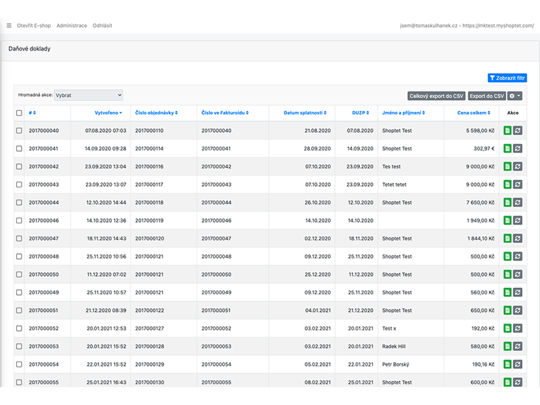Image resolution: width=540 pixels, height=405 pixels.
Task: Sort by Datum splatnosti column
Action: (x=305, y=113)
